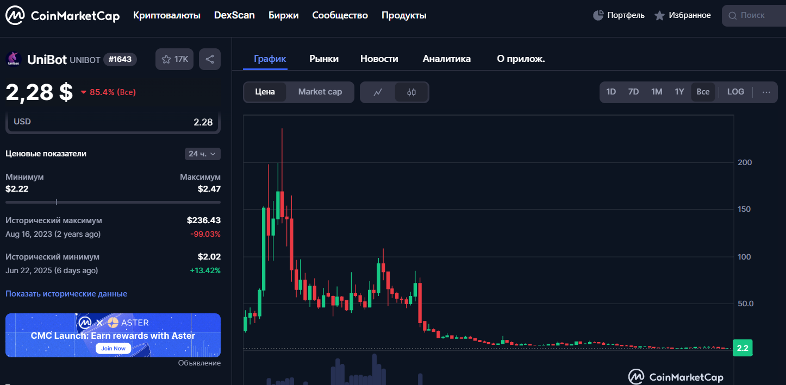This screenshot has height=385, width=786.
Task: Click the $2.02 all-time low value
Action: click(209, 256)
